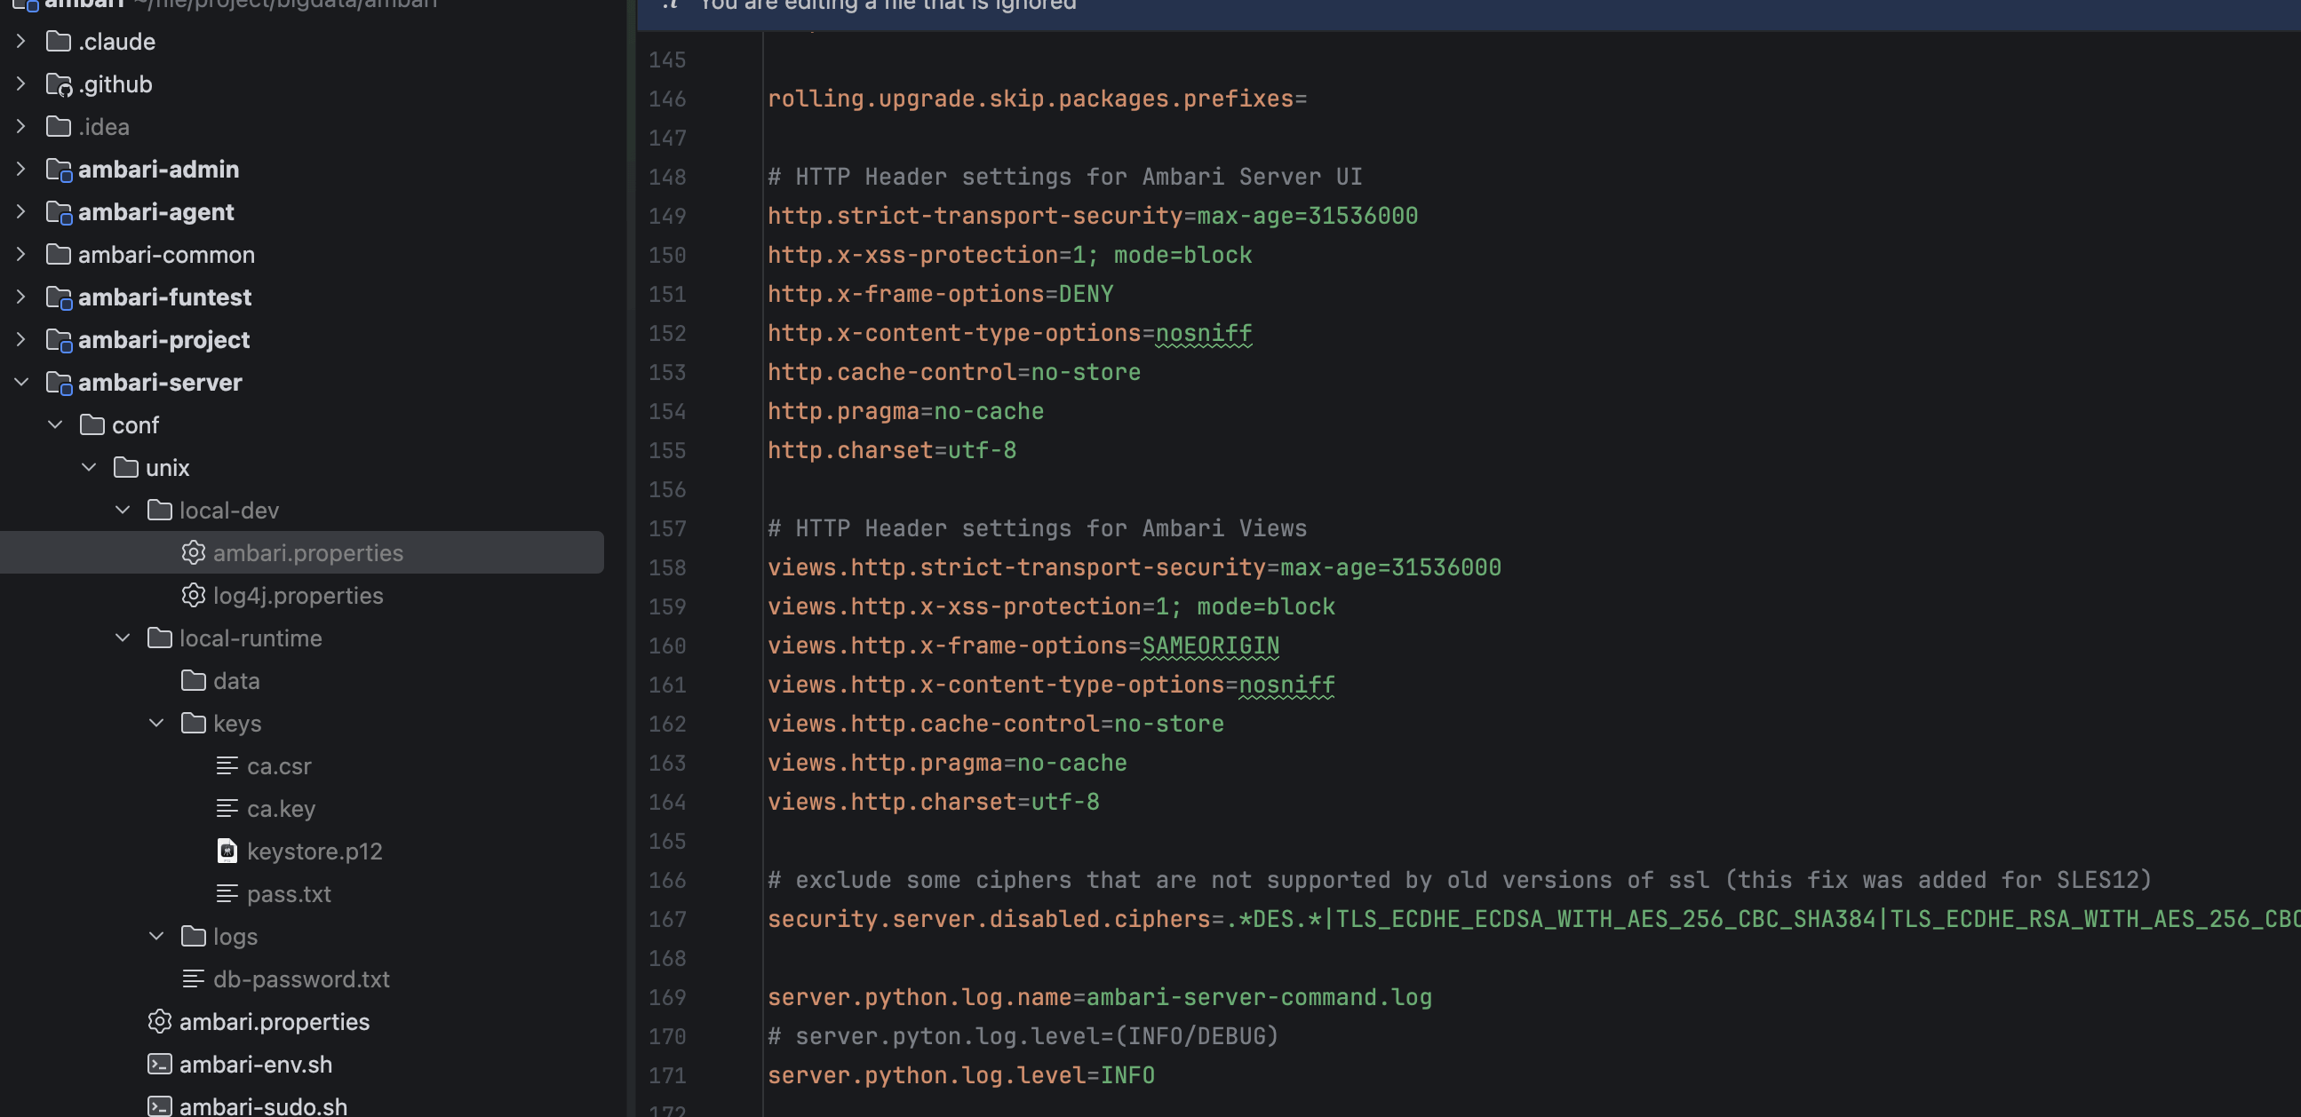Click the keystore.p12 file icon
Image resolution: width=2301 pixels, height=1117 pixels.
227,851
